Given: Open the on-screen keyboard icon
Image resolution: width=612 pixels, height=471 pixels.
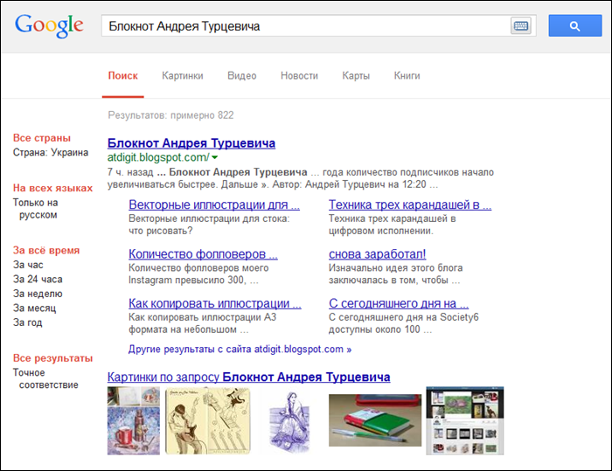Looking at the screenshot, I should pyautogui.click(x=521, y=26).
